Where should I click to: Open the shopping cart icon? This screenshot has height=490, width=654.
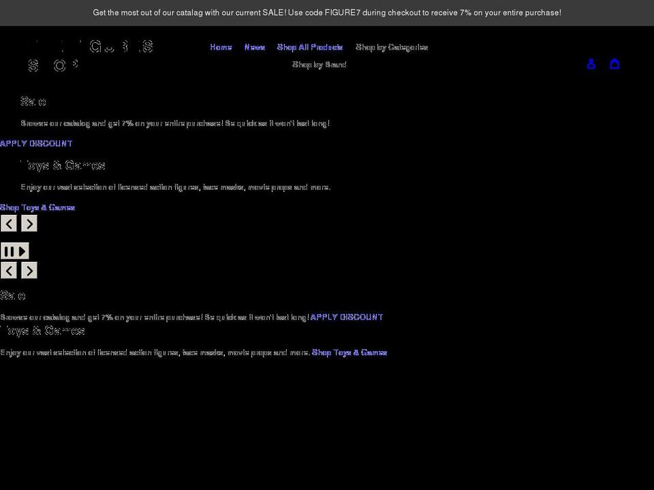(x=614, y=64)
